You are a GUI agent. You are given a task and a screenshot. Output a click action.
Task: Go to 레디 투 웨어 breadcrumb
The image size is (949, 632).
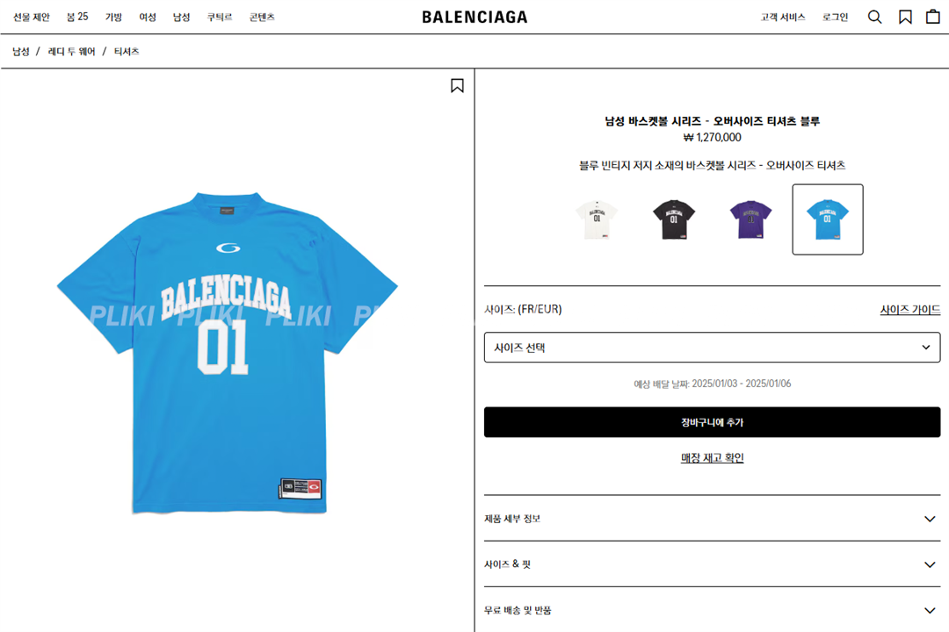(x=71, y=52)
